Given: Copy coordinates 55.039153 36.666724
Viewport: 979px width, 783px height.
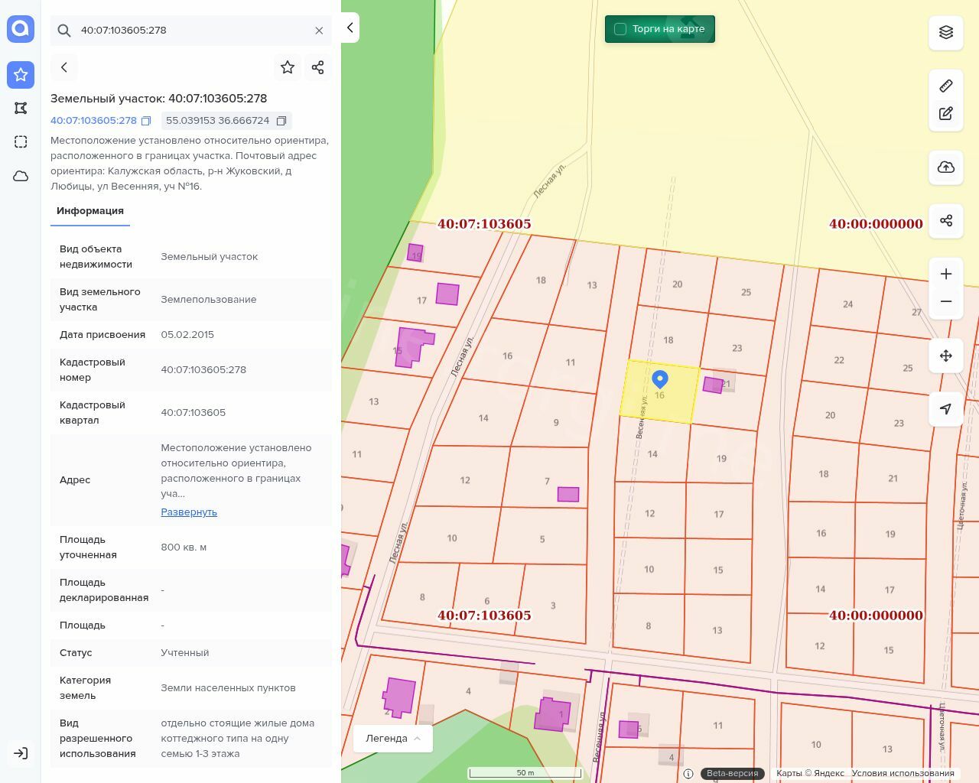Looking at the screenshot, I should click(x=281, y=121).
